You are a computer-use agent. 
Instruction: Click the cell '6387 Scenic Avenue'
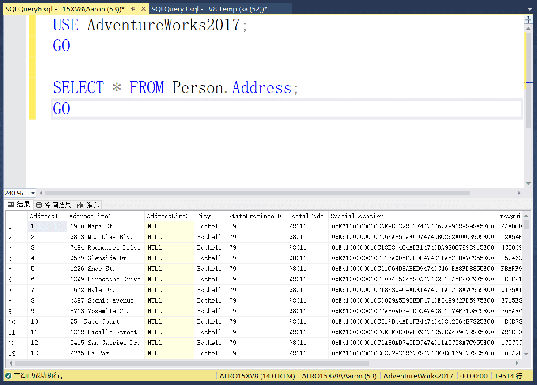[106, 300]
